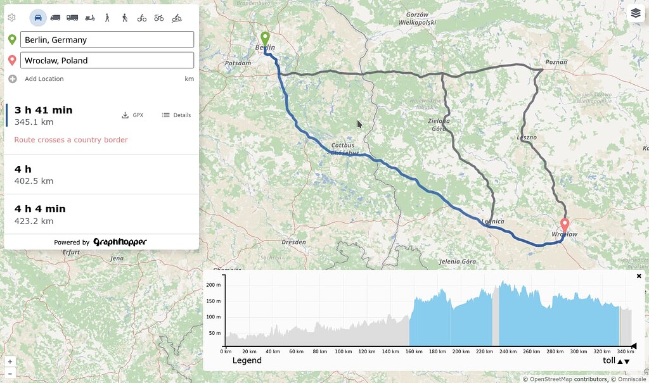Viewport: 649px width, 383px height.
Task: Open the Legend below the elevation chart
Action: (247, 360)
